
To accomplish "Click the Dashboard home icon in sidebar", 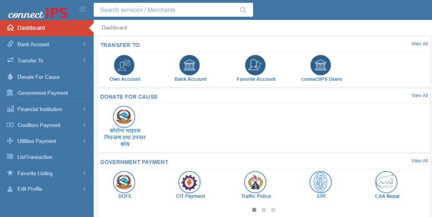I will click(10, 28).
